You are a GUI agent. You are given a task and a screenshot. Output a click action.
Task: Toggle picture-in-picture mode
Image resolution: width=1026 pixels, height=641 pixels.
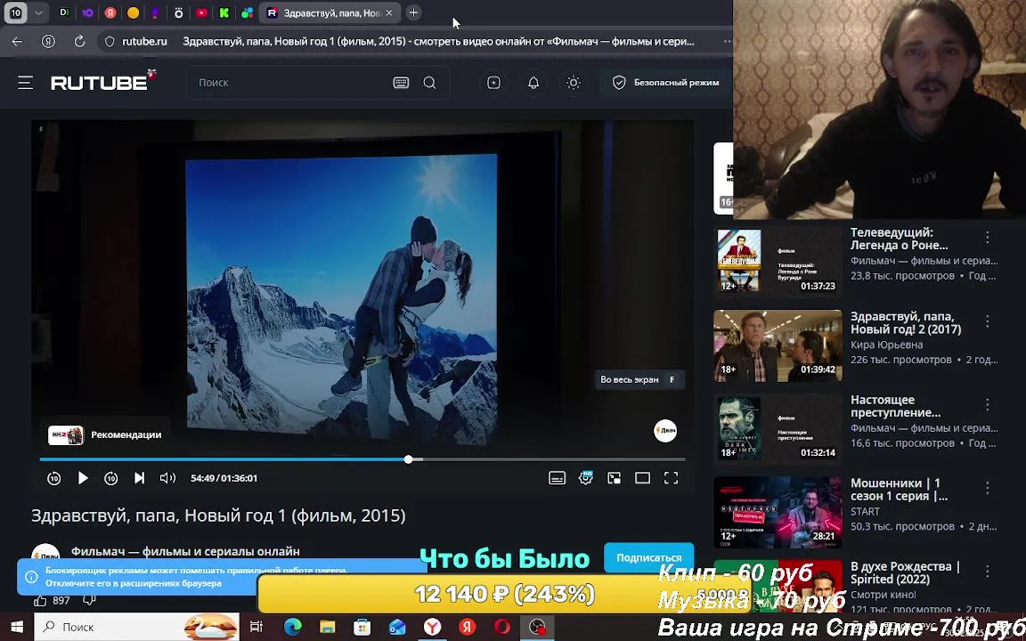click(614, 478)
